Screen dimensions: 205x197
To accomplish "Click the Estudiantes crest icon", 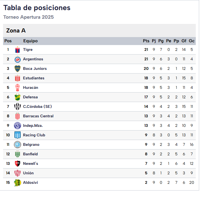I will pos(17,78).
